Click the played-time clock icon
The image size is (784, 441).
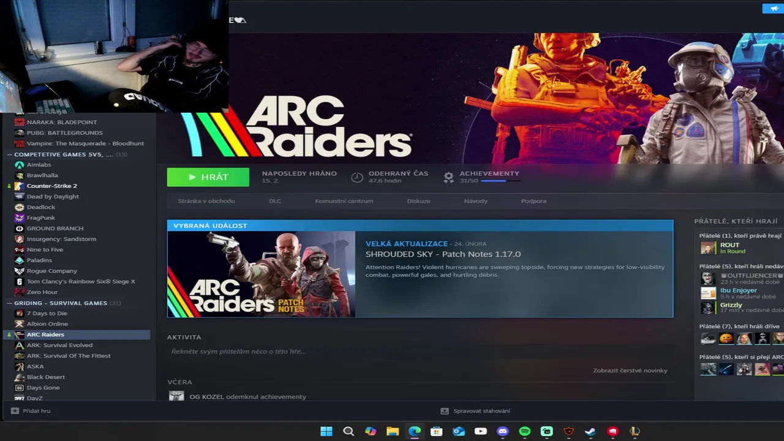pos(357,177)
